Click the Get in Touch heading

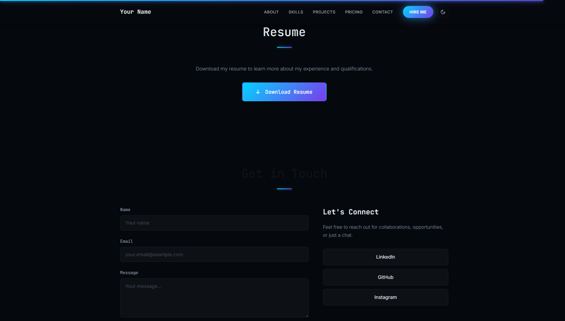284,173
